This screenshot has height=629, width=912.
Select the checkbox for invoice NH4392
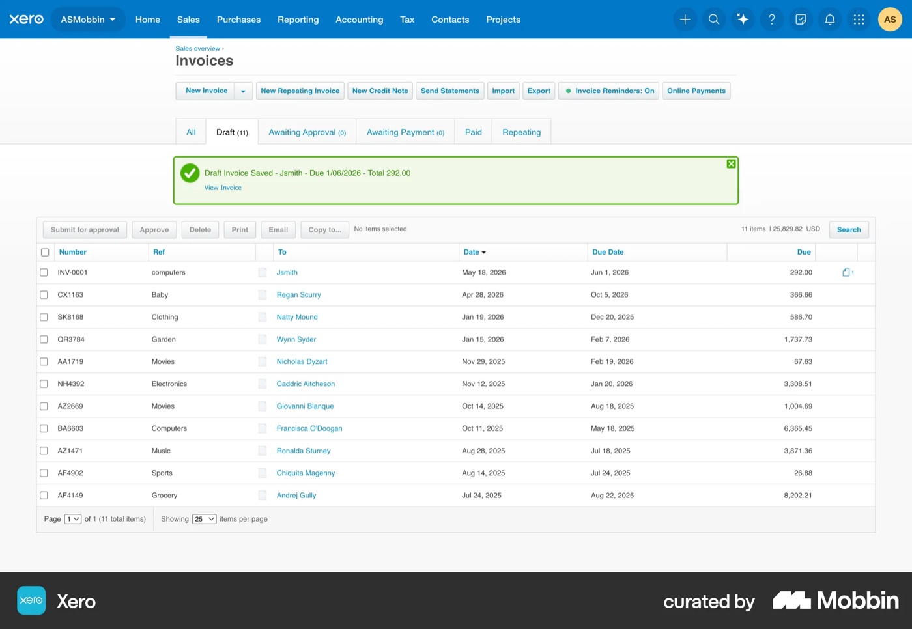click(x=44, y=384)
